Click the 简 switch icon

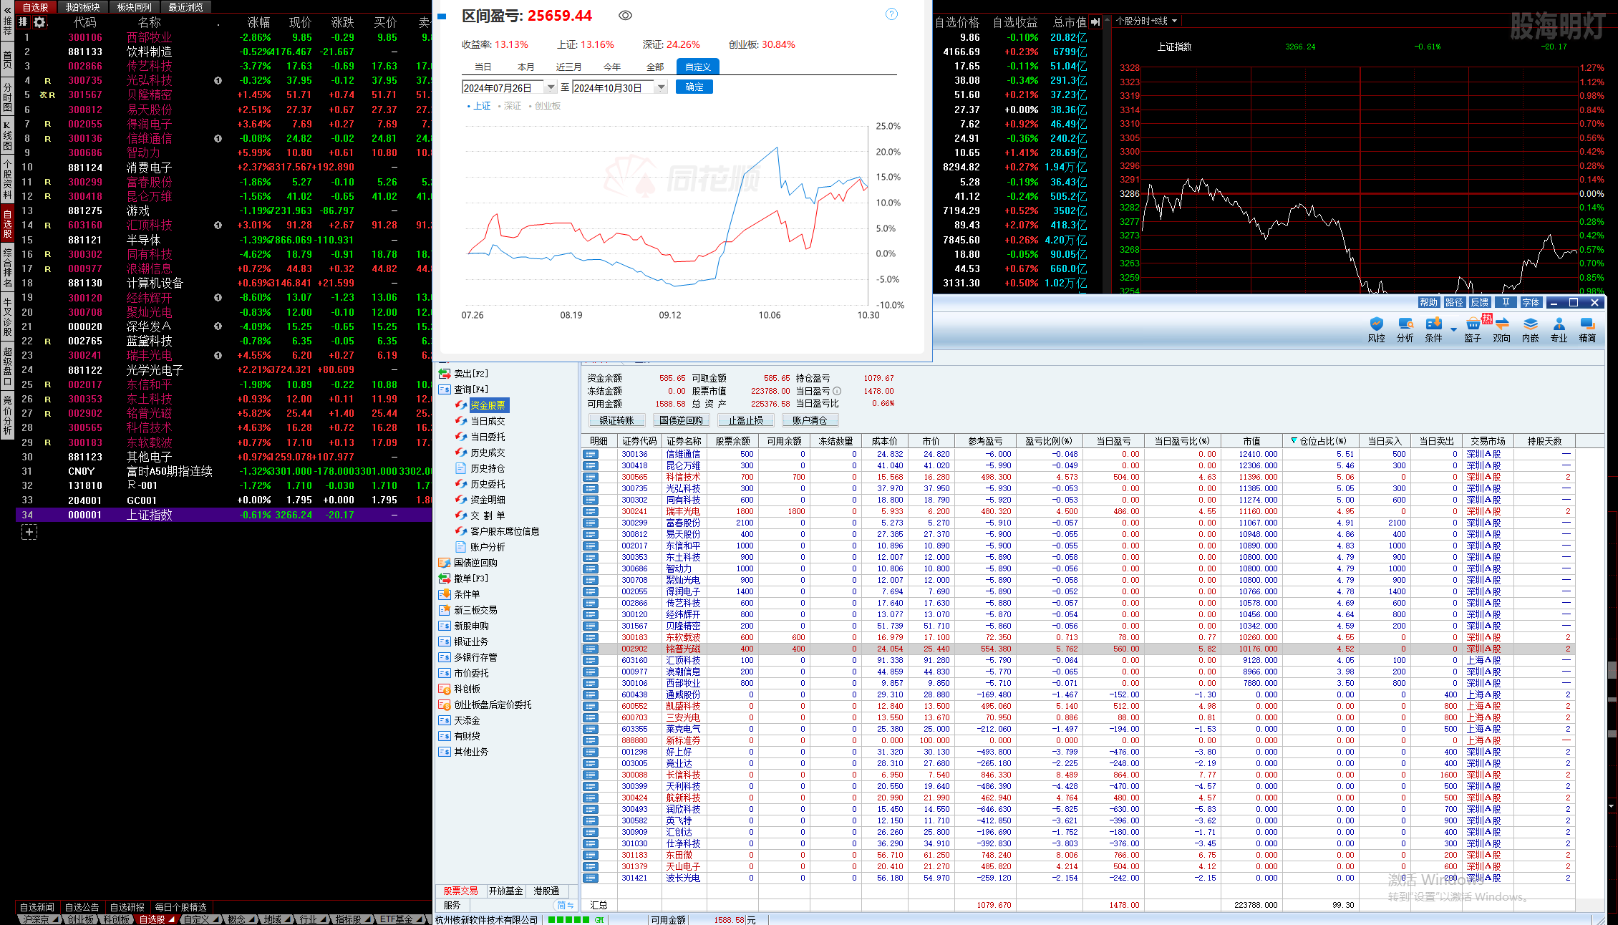pyautogui.click(x=565, y=905)
